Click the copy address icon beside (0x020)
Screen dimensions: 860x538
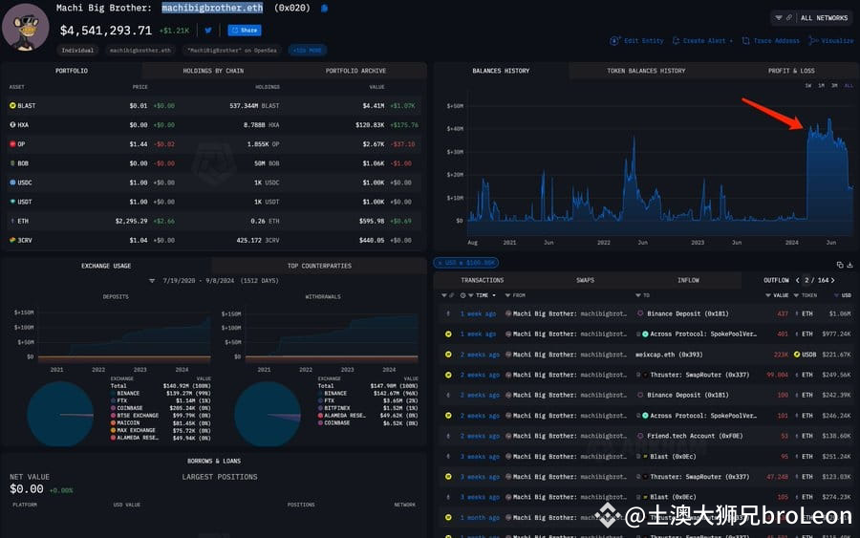[x=325, y=8]
